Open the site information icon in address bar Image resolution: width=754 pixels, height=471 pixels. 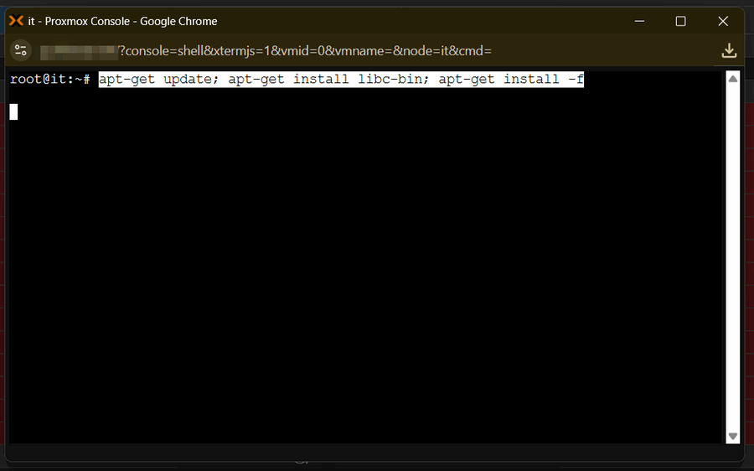point(21,51)
